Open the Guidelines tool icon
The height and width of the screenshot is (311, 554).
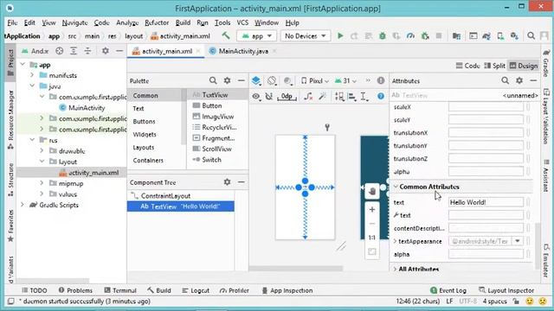[x=364, y=96]
